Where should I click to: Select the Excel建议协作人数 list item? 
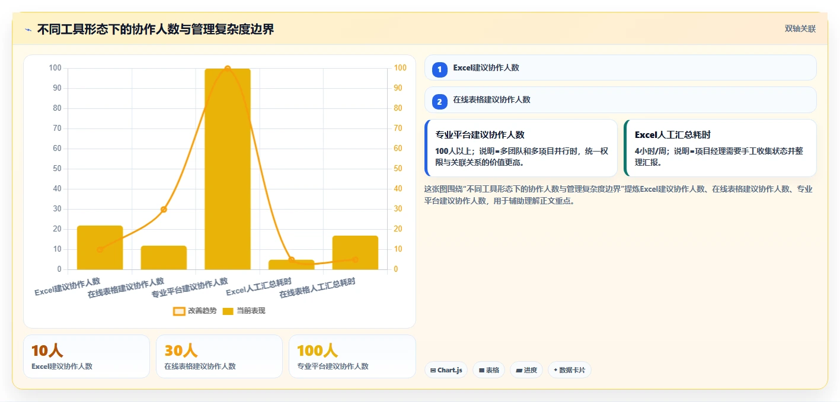tap(620, 67)
